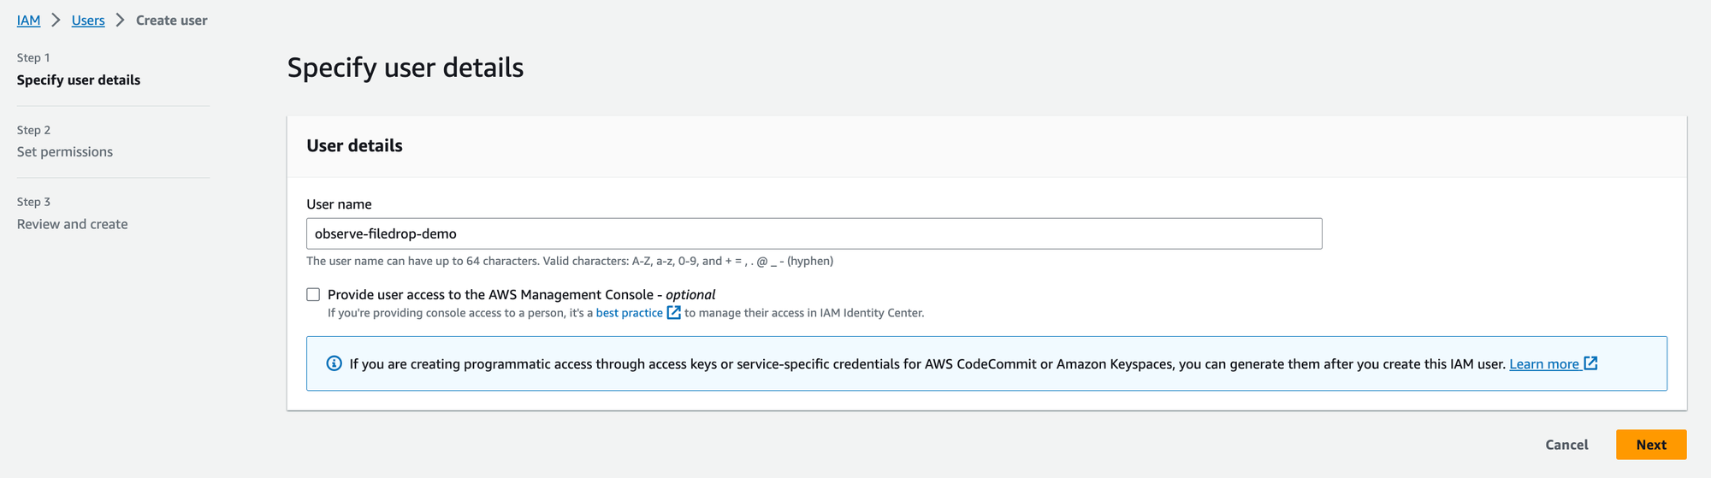This screenshot has width=1711, height=478.
Task: Enable AWS Management Console access checkbox
Action: coord(313,294)
